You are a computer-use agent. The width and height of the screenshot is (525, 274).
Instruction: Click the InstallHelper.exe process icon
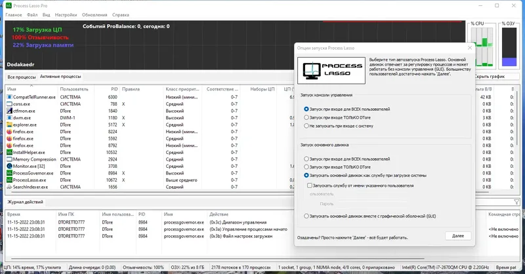[x=9, y=152]
